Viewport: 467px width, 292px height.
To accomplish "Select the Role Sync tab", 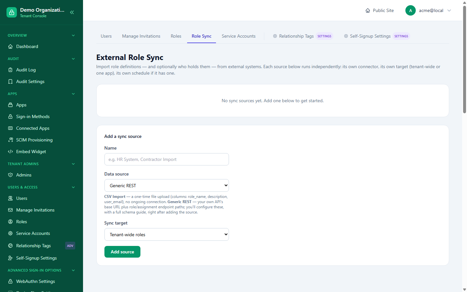I will pos(201,36).
